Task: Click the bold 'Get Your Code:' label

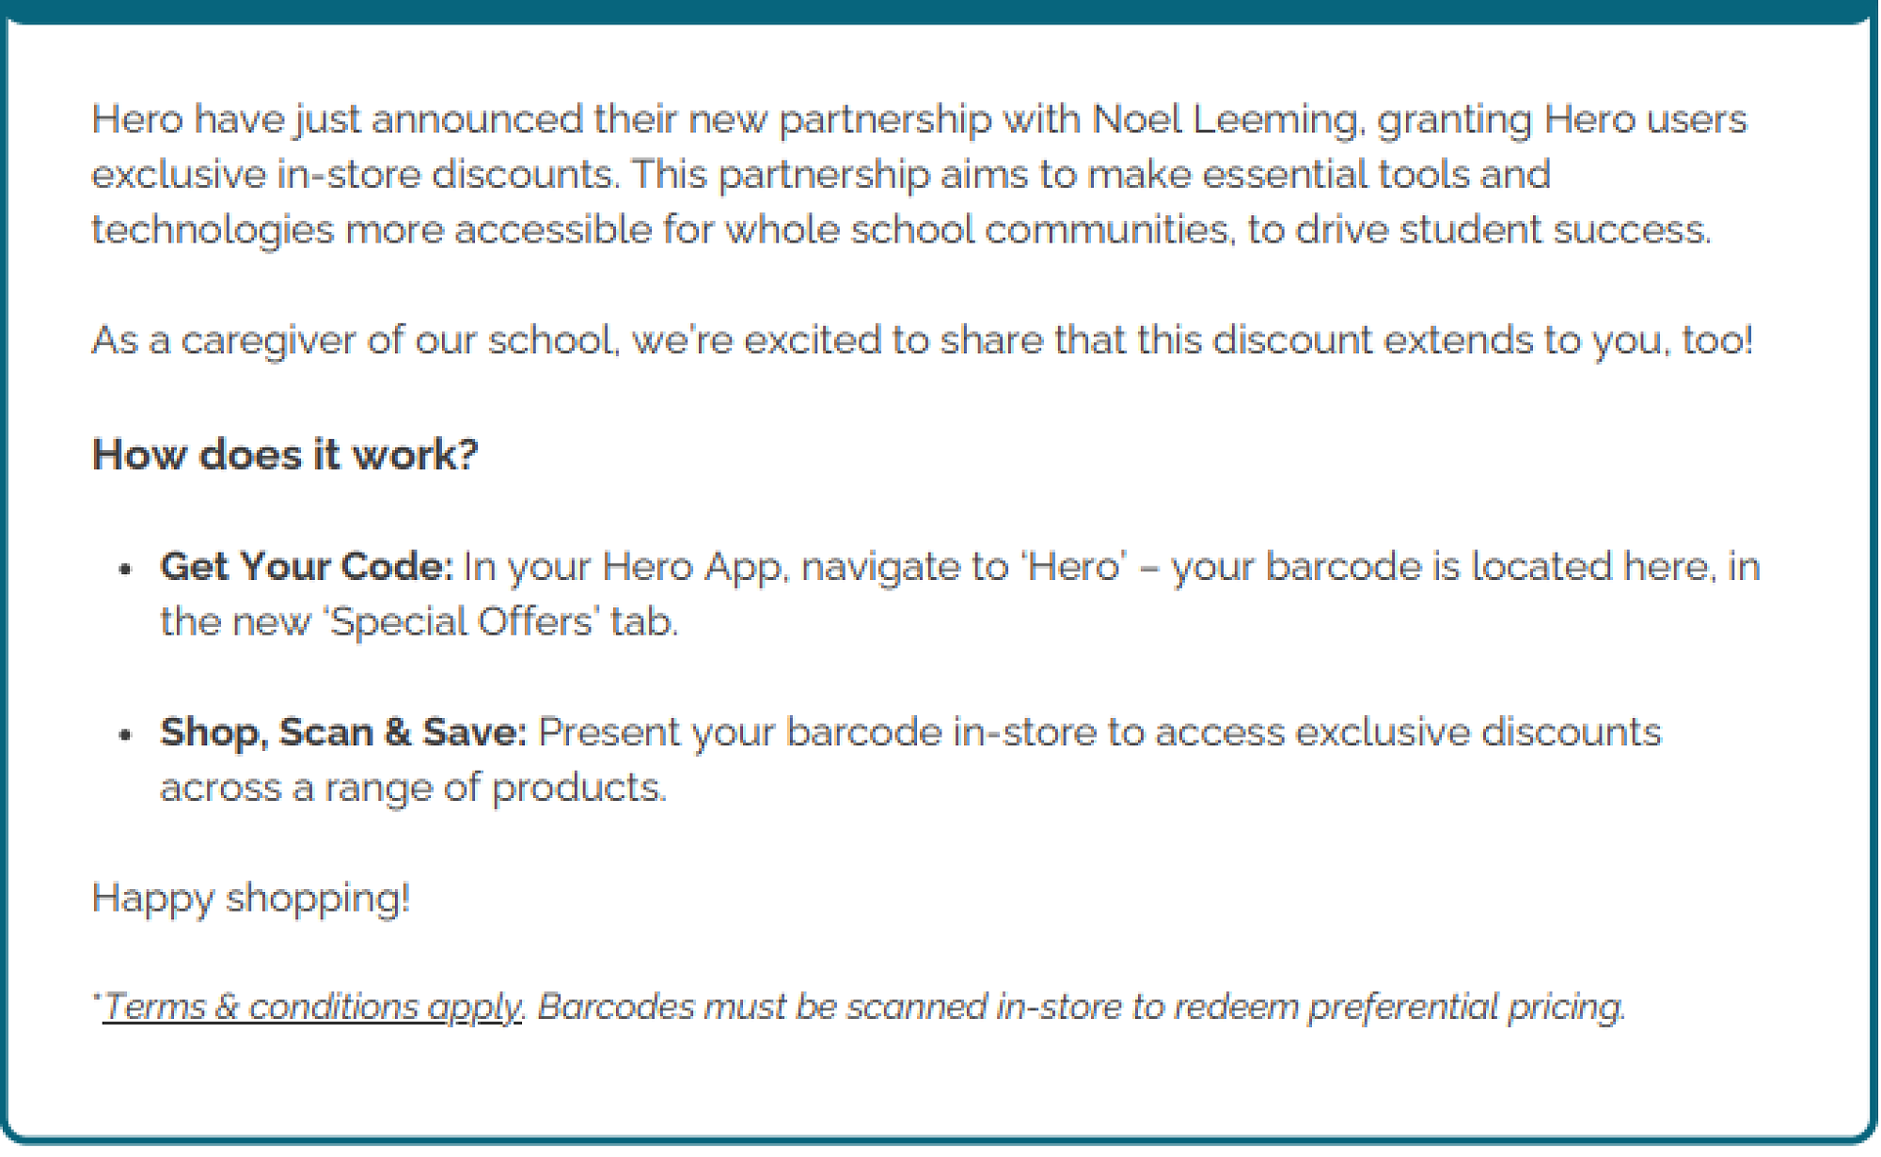Action: pos(307,567)
